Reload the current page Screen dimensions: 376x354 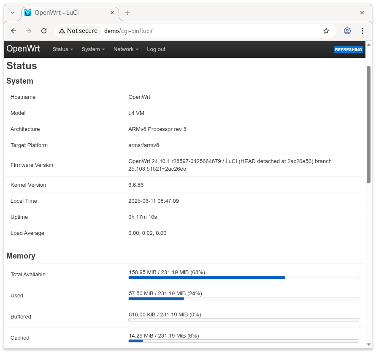click(x=44, y=31)
